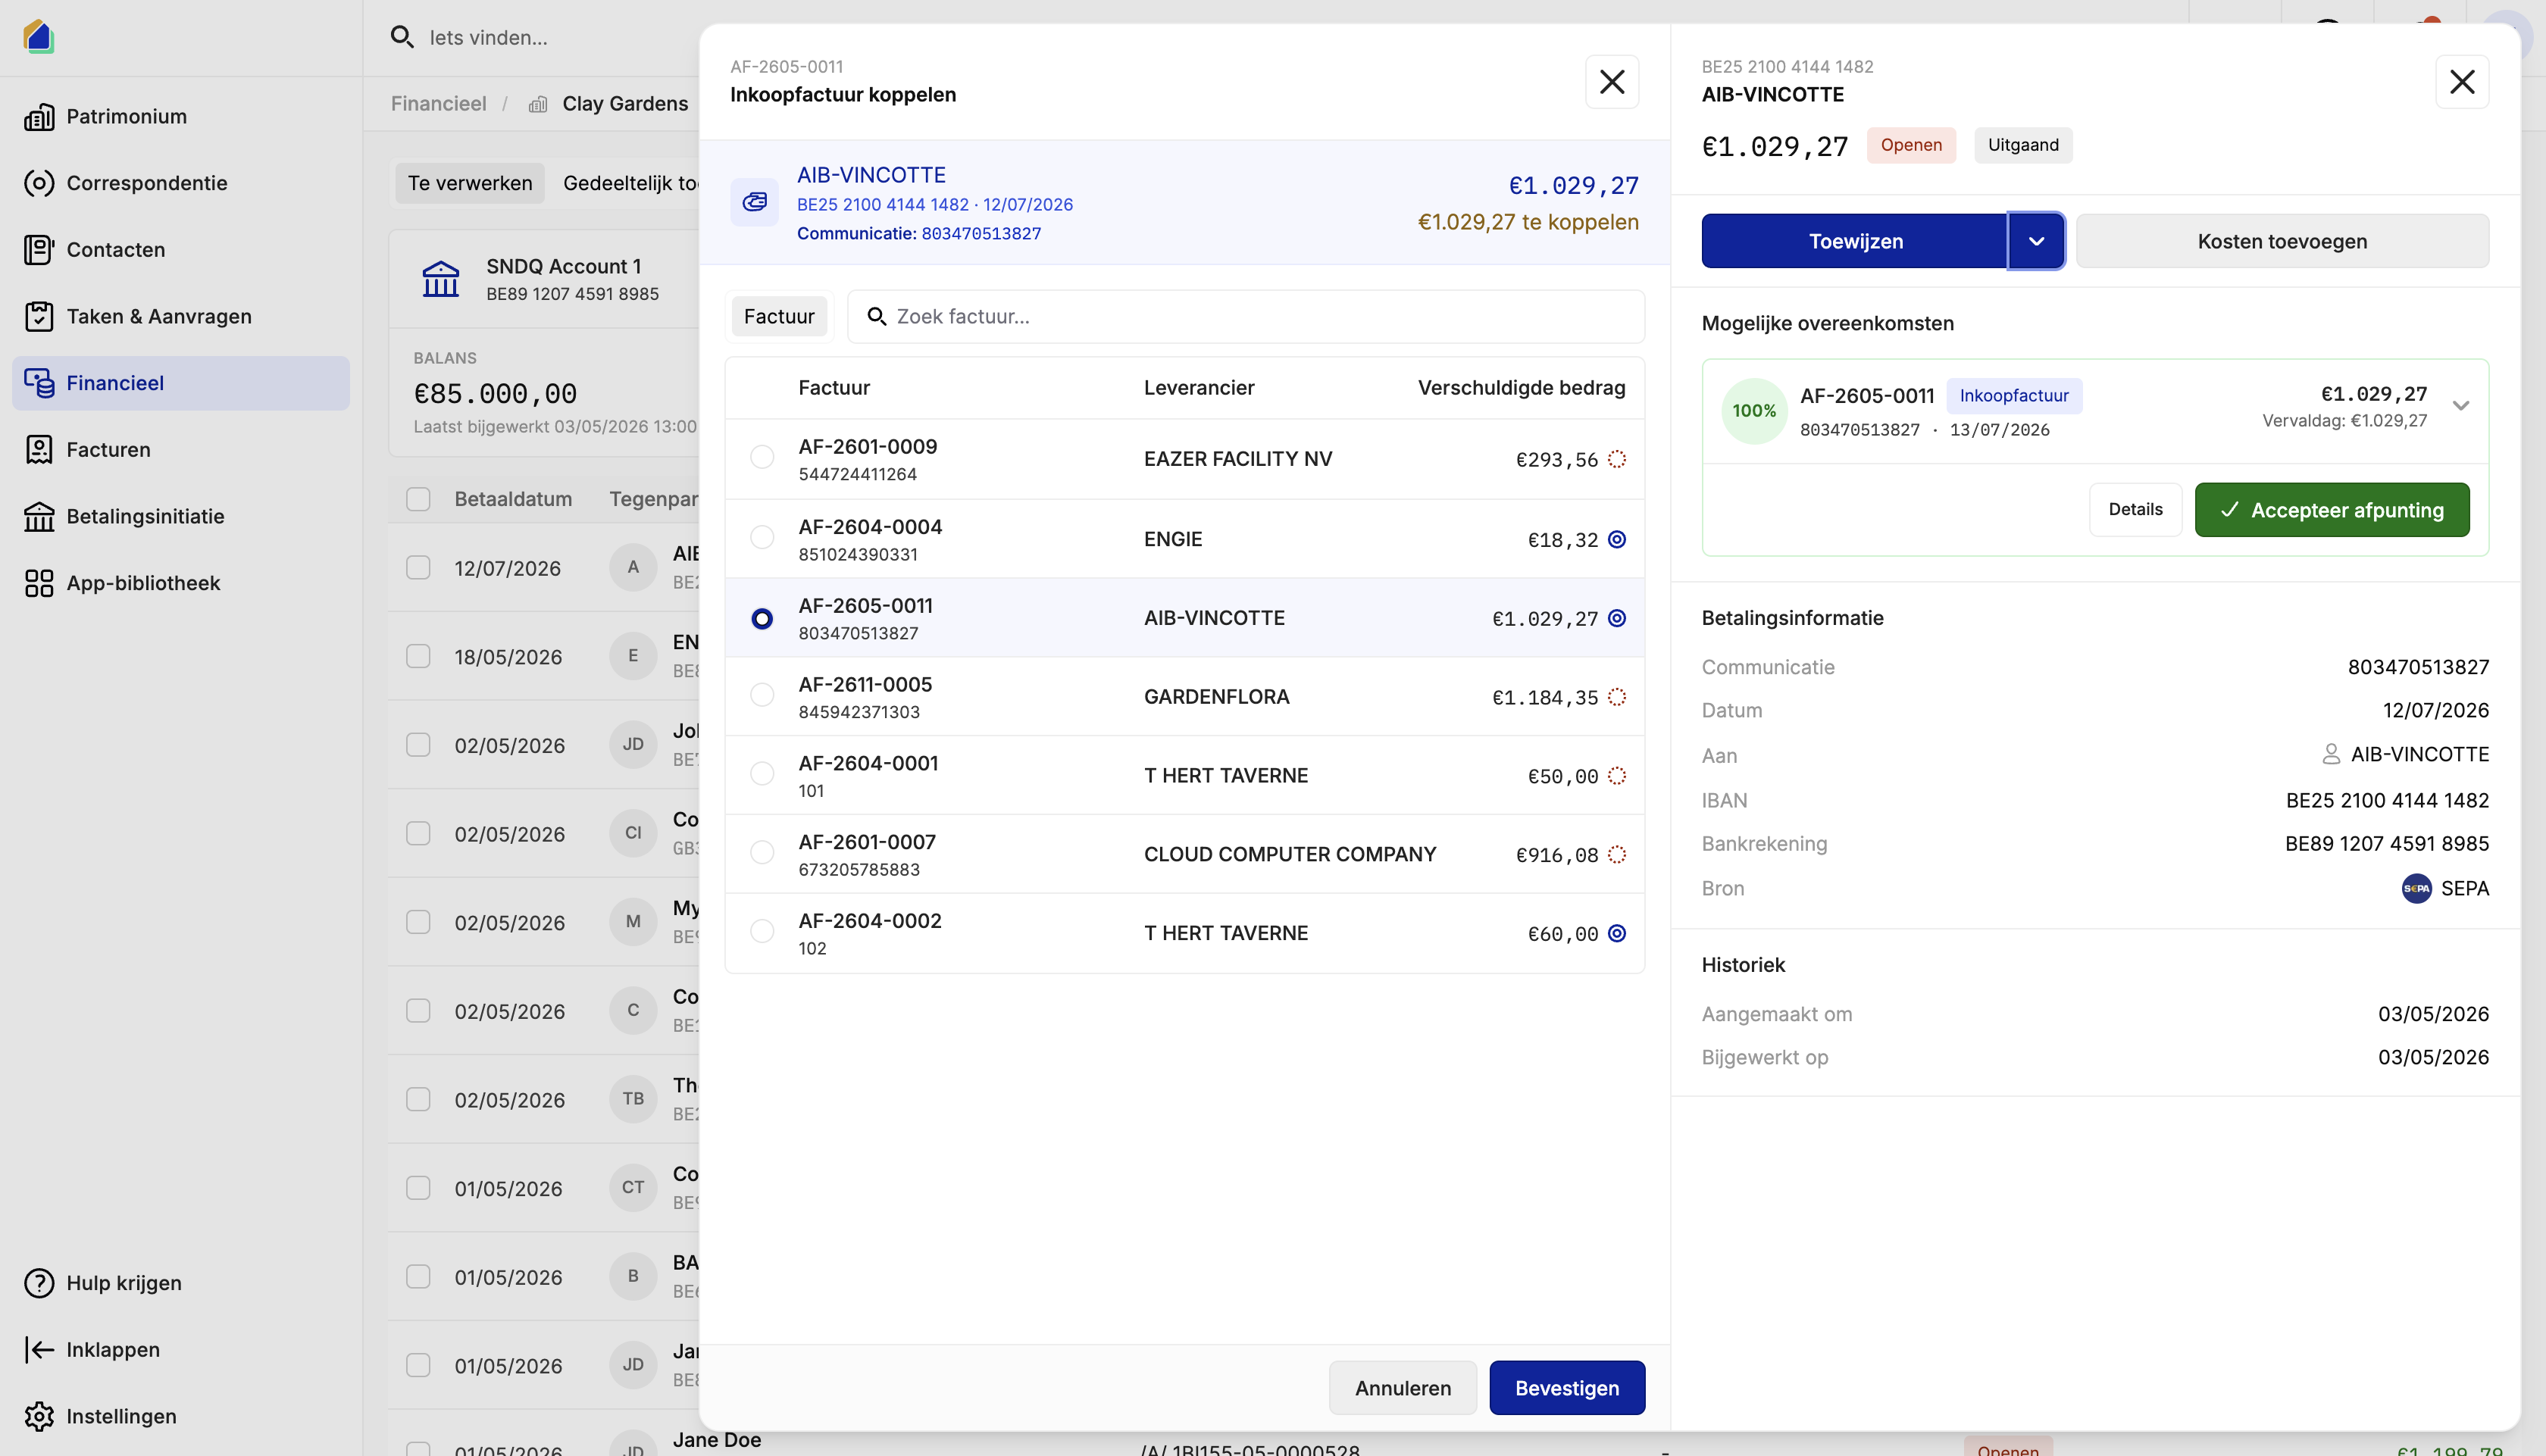The width and height of the screenshot is (2546, 1456).
Task: Click status icon next to €293,56
Action: point(1617,459)
